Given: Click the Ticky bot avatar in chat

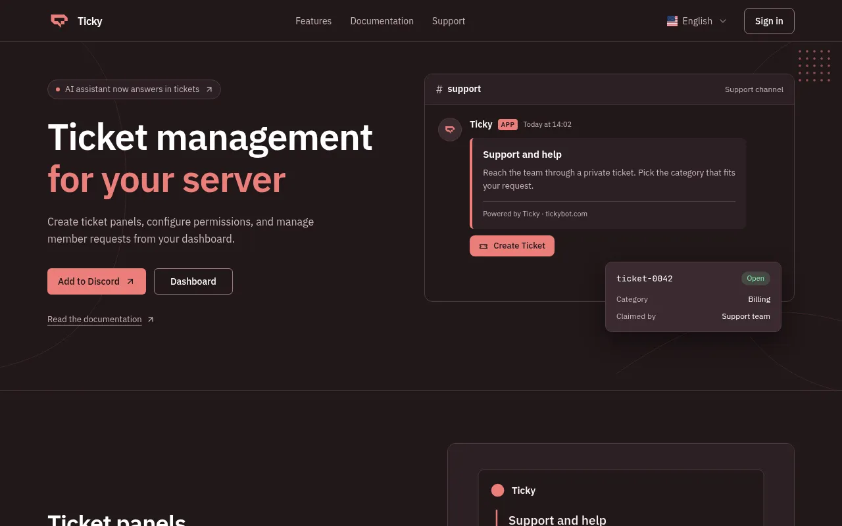Looking at the screenshot, I should 450,130.
